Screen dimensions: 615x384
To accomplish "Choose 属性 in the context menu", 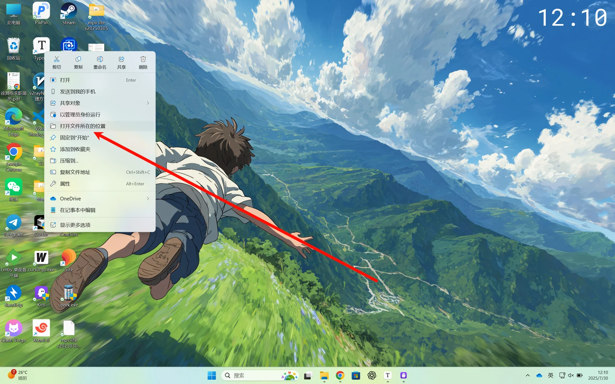I will click(65, 184).
